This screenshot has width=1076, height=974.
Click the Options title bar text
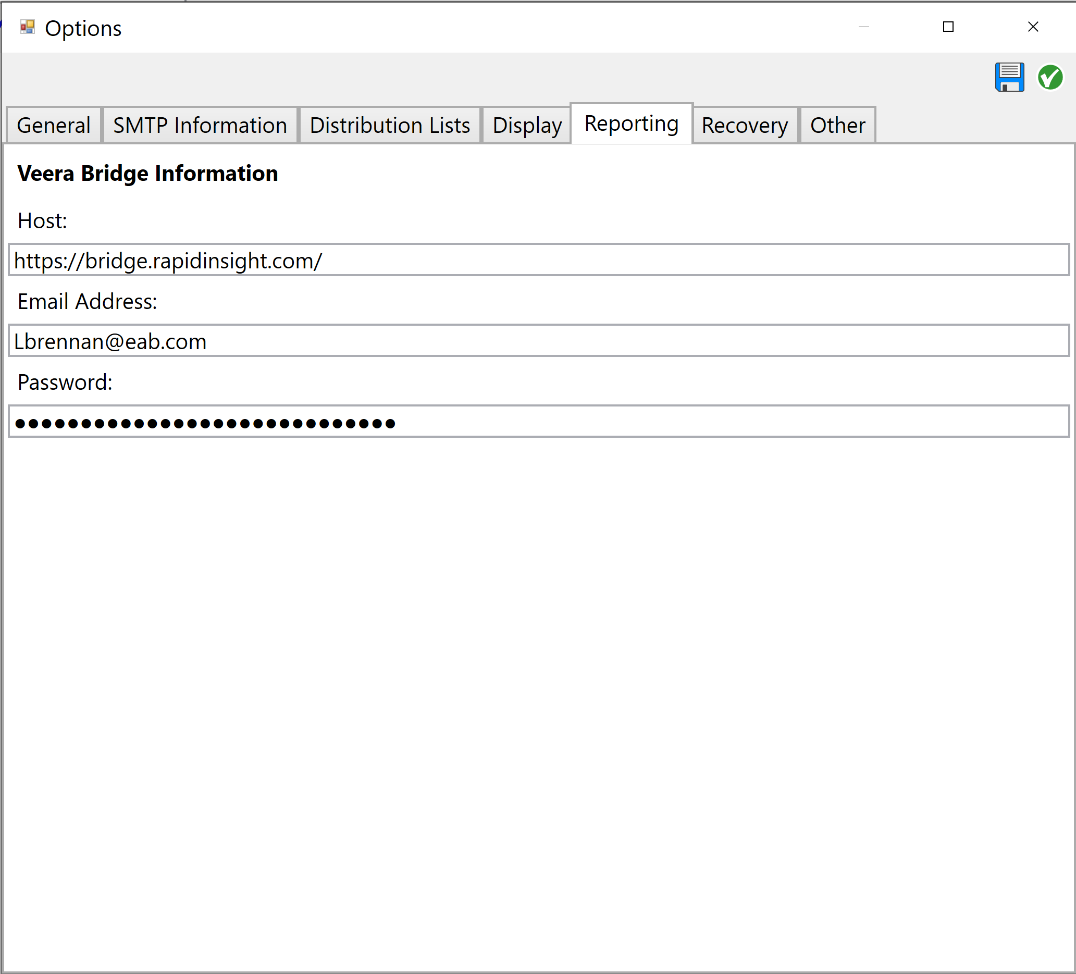coord(83,28)
